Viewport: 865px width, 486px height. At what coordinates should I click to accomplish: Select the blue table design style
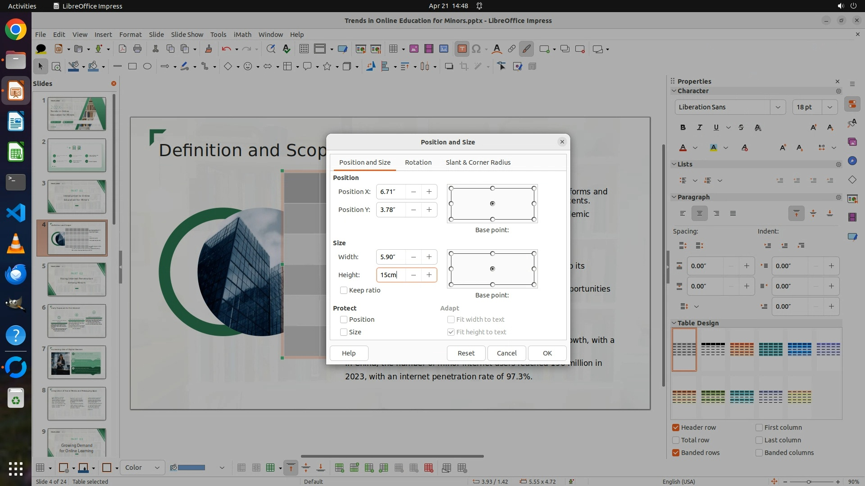tap(799, 349)
